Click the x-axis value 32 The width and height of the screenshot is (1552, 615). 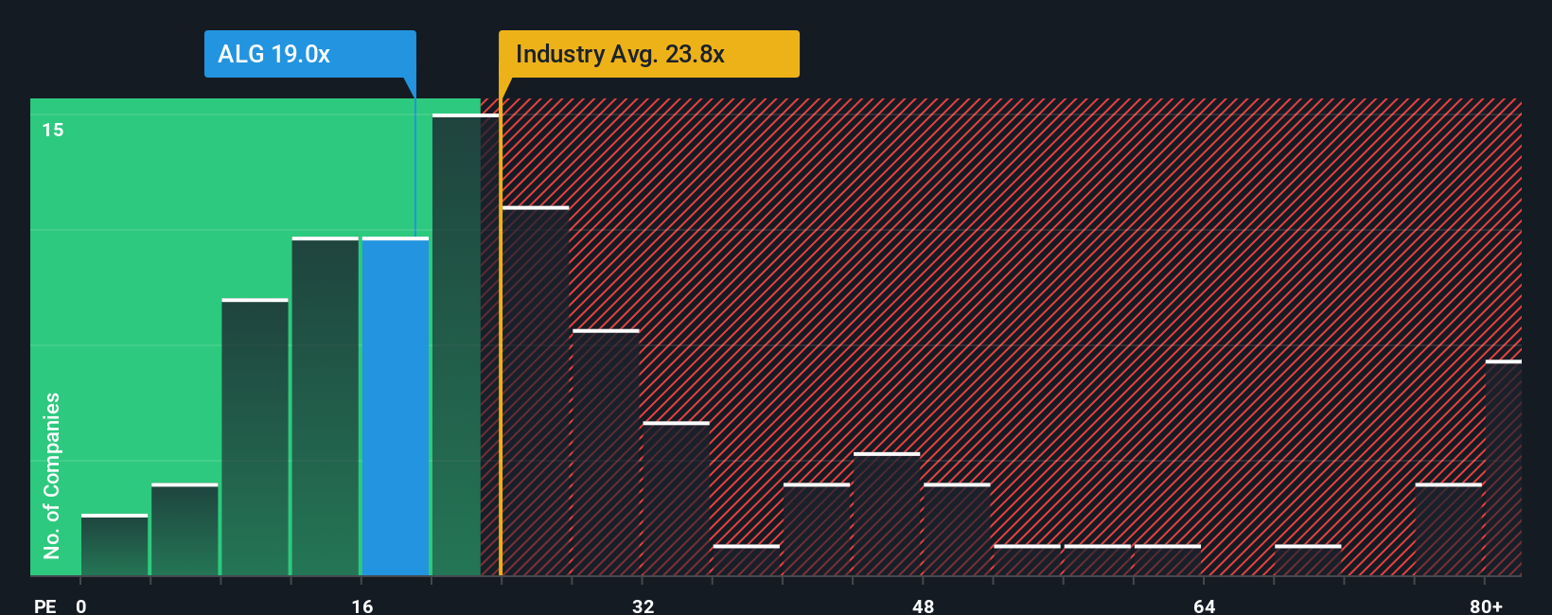click(x=644, y=606)
